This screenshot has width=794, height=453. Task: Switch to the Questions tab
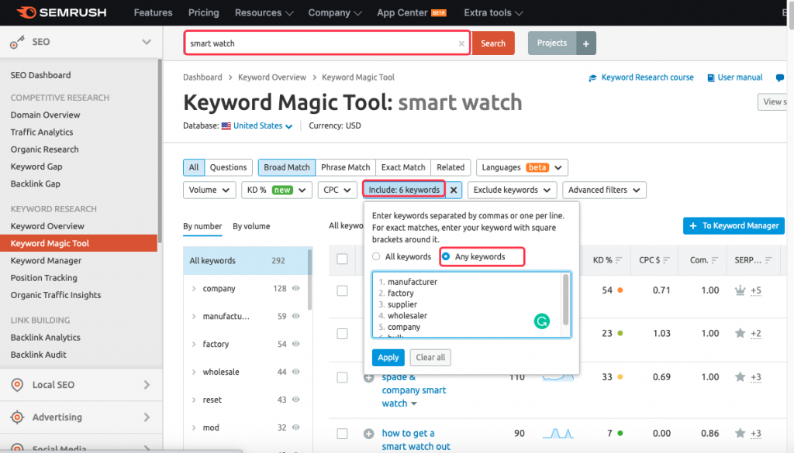click(228, 167)
